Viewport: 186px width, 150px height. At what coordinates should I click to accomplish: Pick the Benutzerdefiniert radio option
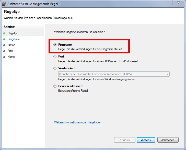[x=55, y=86]
